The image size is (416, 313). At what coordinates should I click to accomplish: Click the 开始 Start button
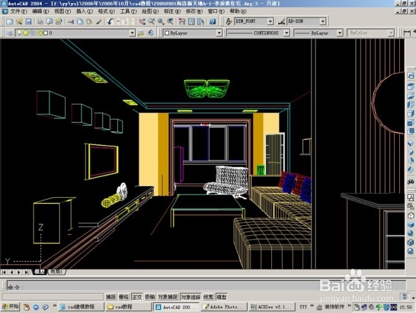11,307
